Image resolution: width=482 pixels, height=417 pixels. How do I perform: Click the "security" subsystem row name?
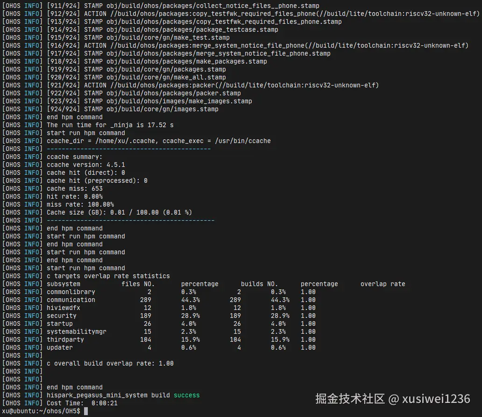tap(61, 316)
